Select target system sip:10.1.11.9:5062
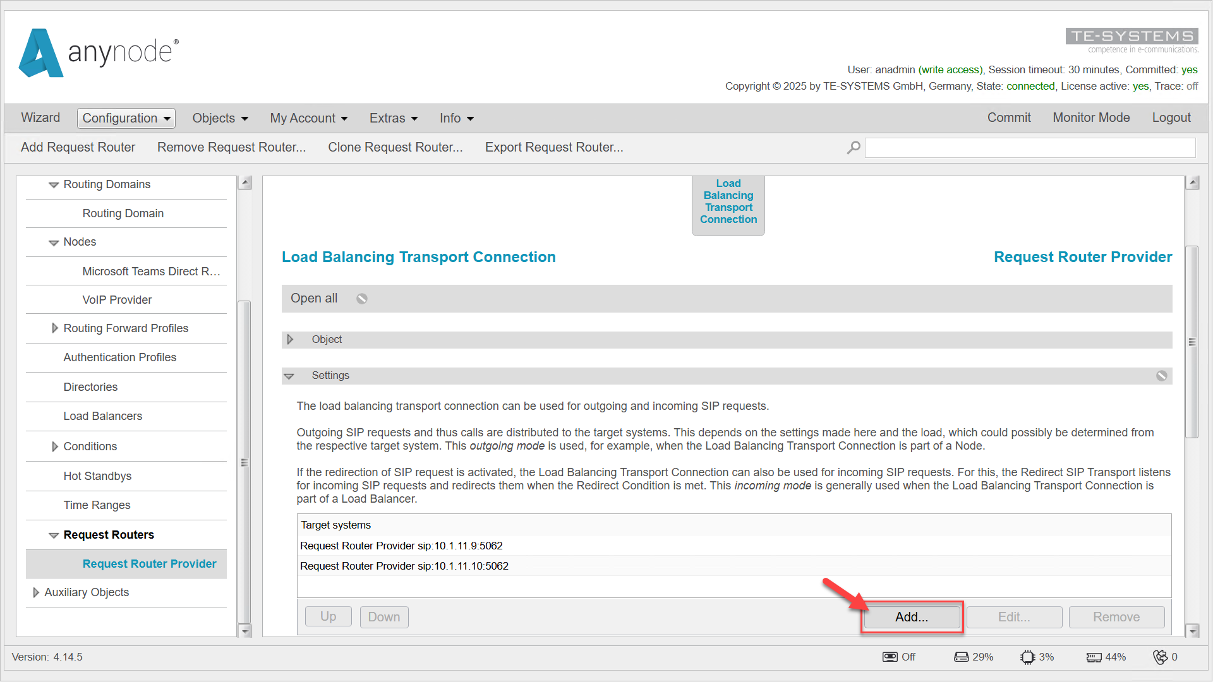1213x682 pixels. [402, 546]
